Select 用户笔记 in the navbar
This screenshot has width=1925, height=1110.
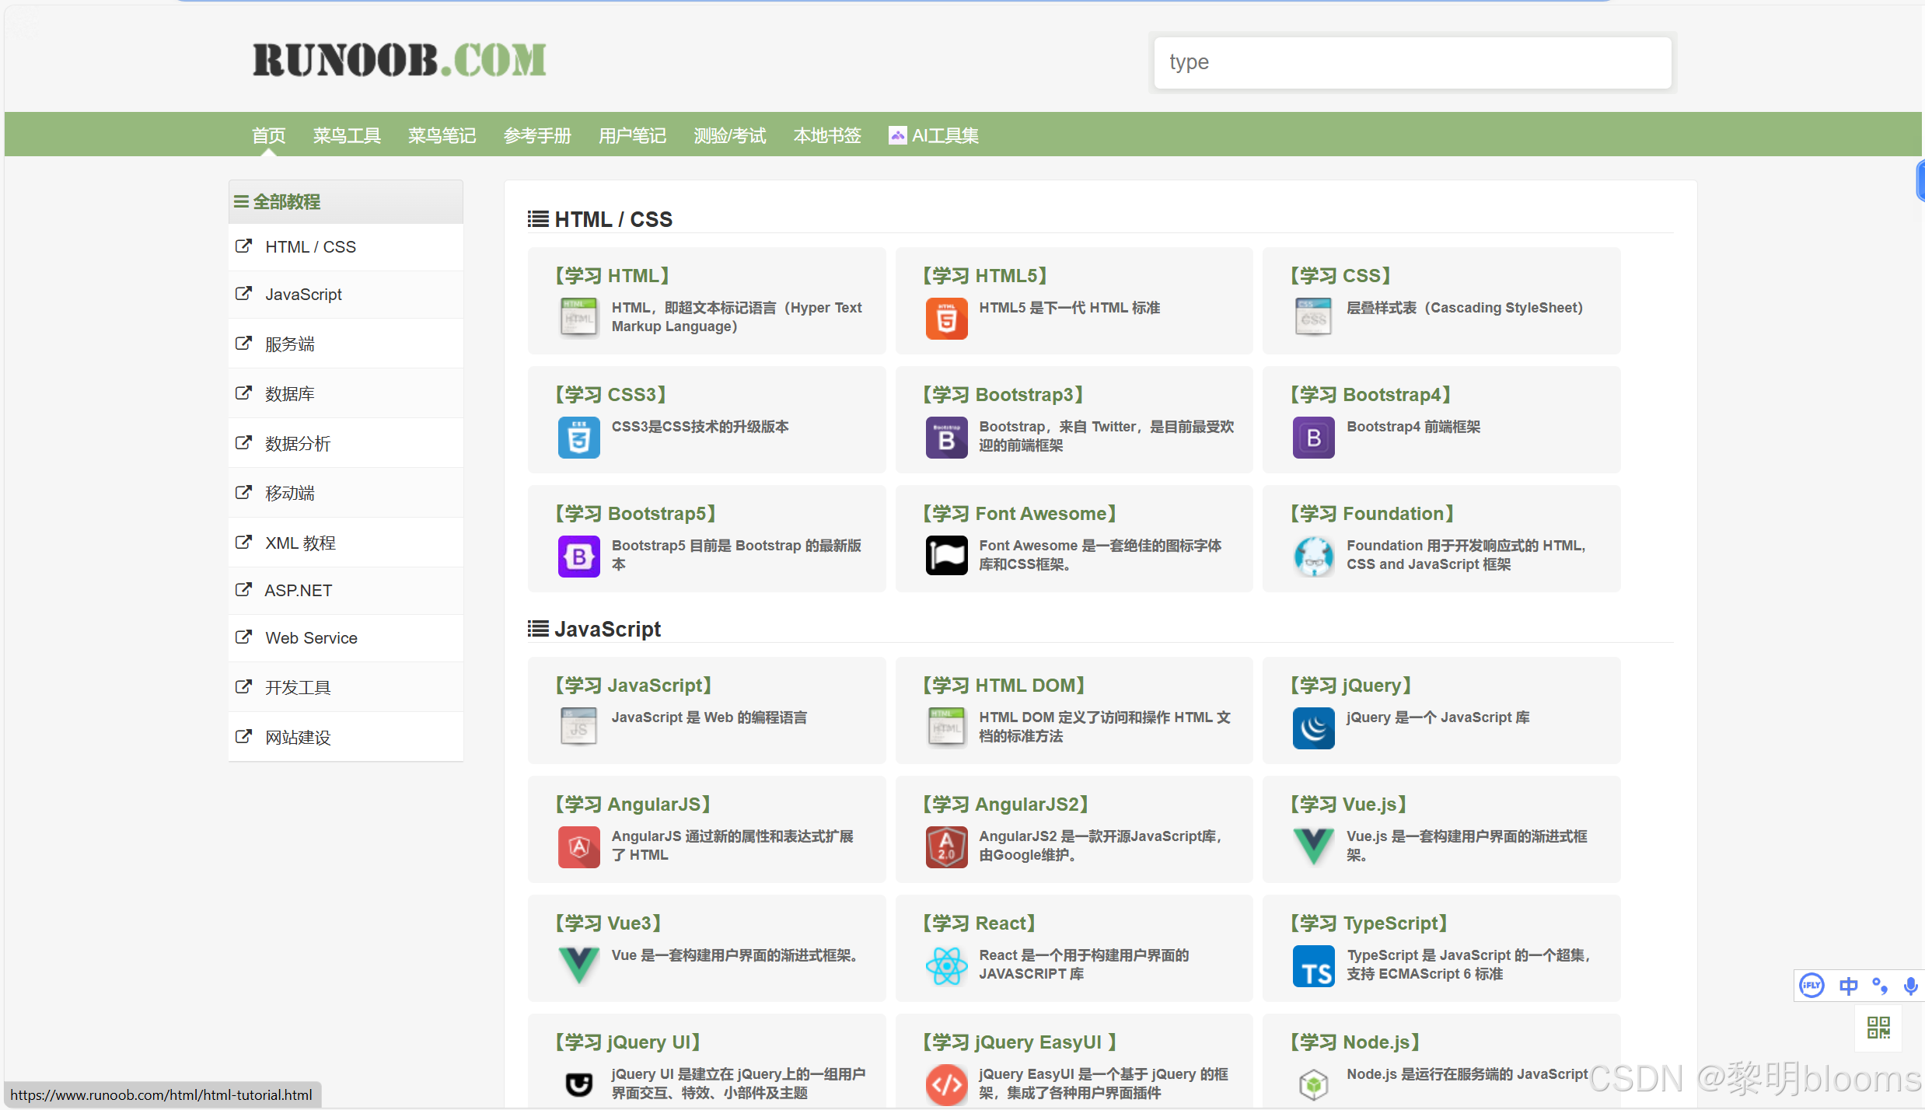pyautogui.click(x=632, y=135)
